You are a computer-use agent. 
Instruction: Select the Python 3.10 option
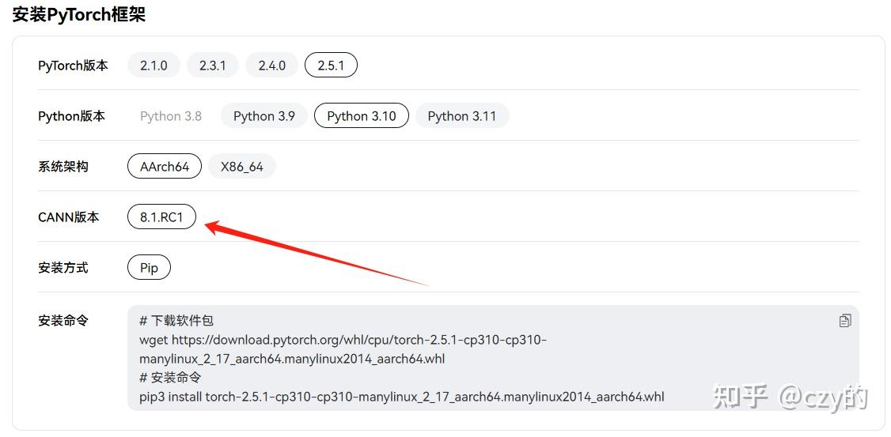coord(362,116)
